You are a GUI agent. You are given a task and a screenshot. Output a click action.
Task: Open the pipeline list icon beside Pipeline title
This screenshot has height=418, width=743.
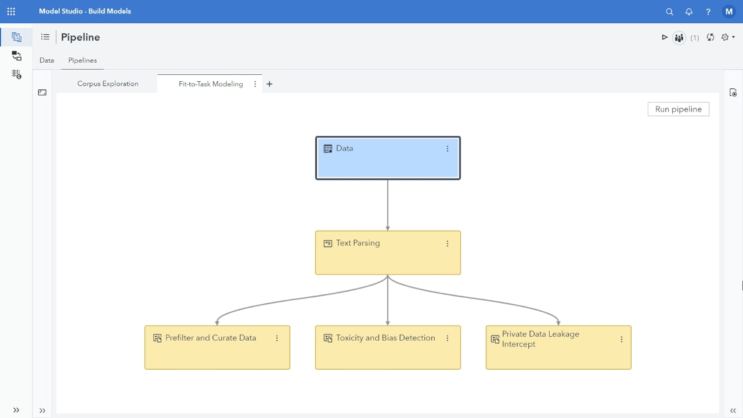point(45,37)
